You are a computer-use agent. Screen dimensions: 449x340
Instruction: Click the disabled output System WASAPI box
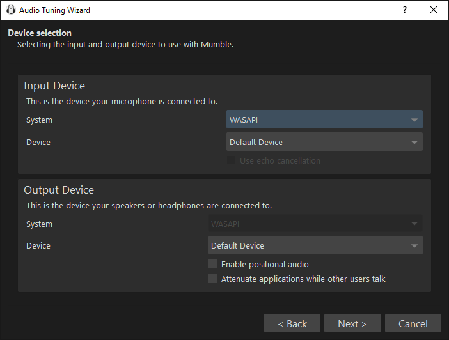[x=307, y=224]
